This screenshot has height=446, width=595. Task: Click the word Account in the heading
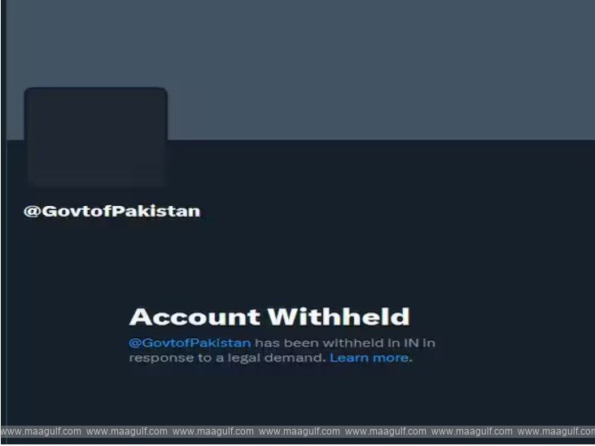pos(195,317)
